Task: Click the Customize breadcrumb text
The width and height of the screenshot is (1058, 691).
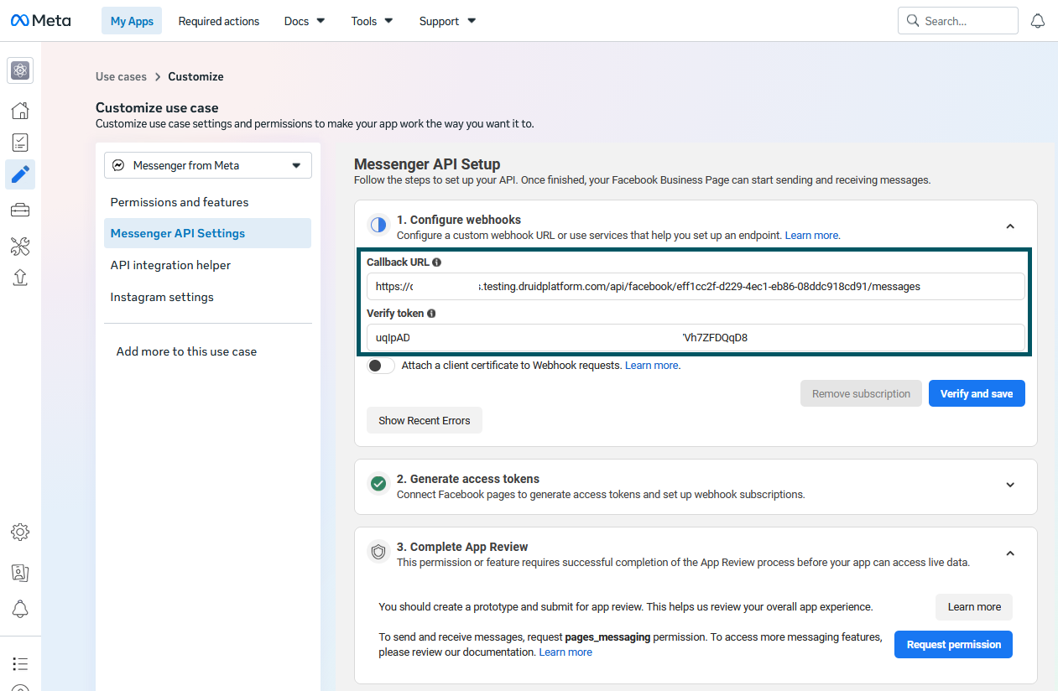Action: 195,76
